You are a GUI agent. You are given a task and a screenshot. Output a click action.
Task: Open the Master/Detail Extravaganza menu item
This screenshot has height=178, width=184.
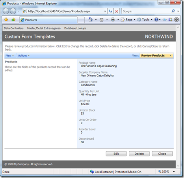(44, 28)
